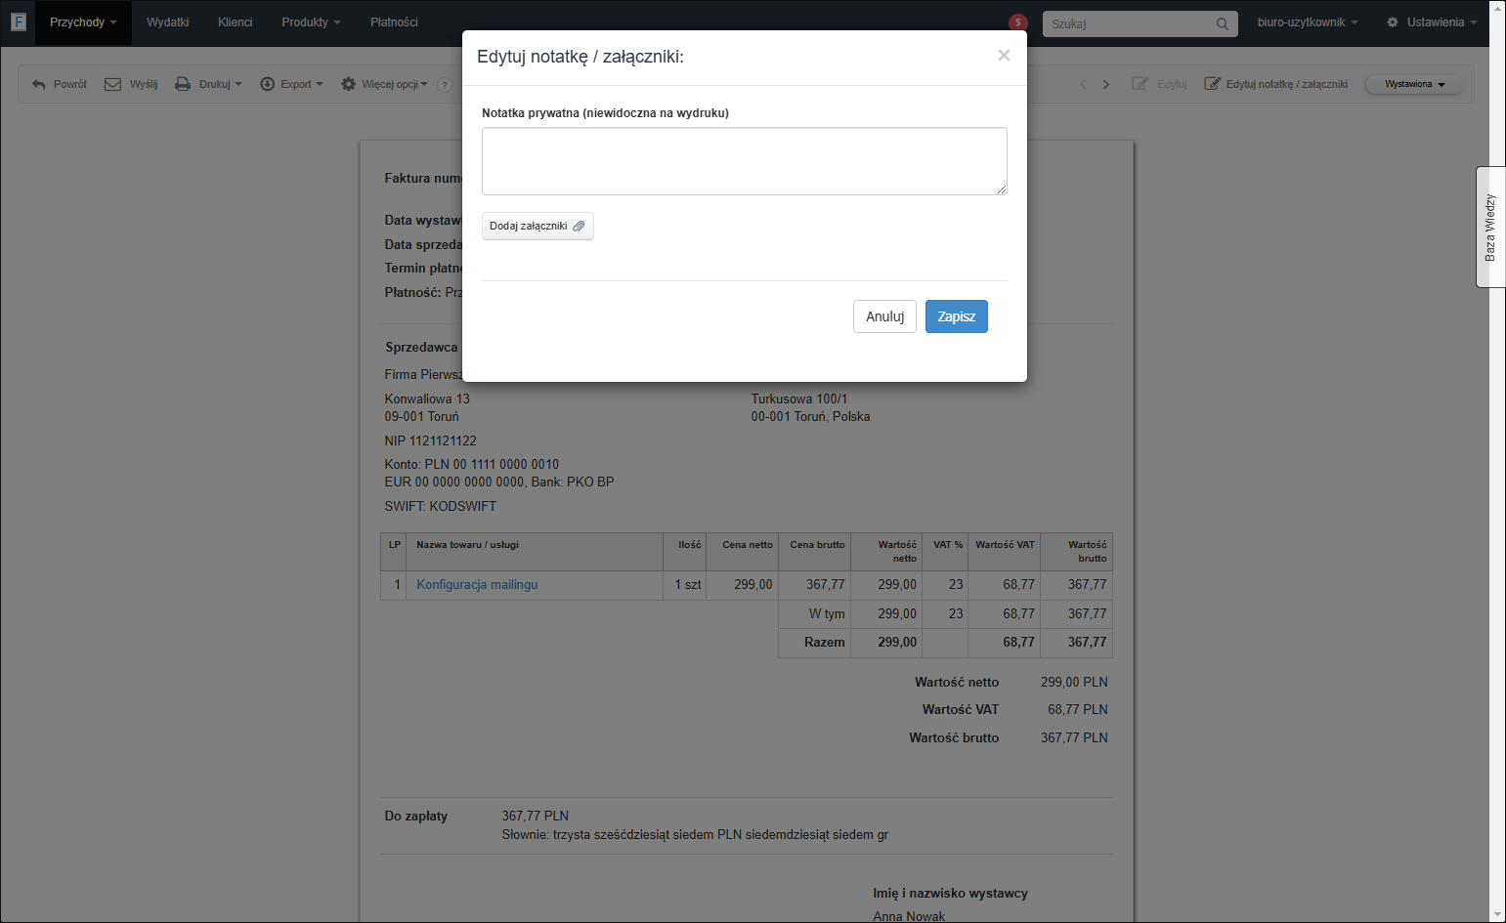Open the Export dropdown

[291, 84]
